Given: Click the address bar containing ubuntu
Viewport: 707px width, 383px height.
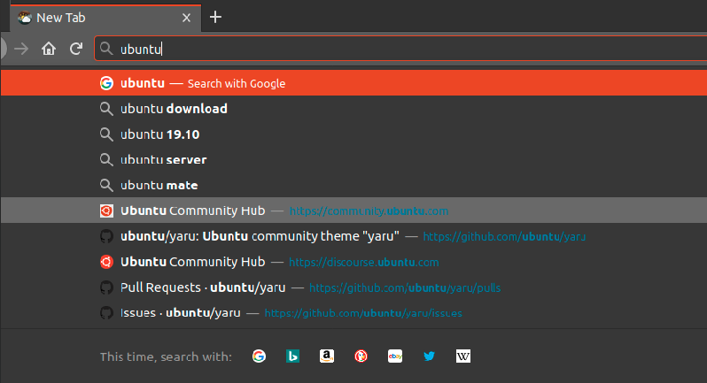Looking at the screenshot, I should tap(400, 49).
